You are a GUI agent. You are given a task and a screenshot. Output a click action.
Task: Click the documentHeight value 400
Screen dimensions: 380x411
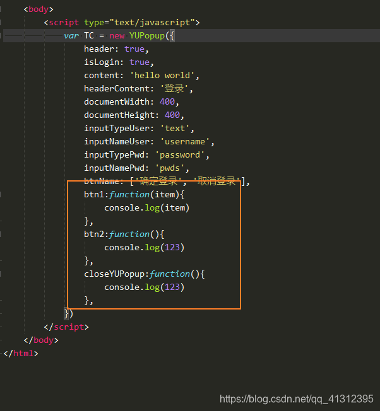coord(172,115)
